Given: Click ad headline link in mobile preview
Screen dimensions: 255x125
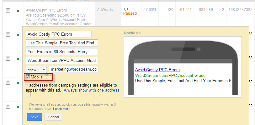Looking at the screenshot, I should pyautogui.click(x=157, y=70).
